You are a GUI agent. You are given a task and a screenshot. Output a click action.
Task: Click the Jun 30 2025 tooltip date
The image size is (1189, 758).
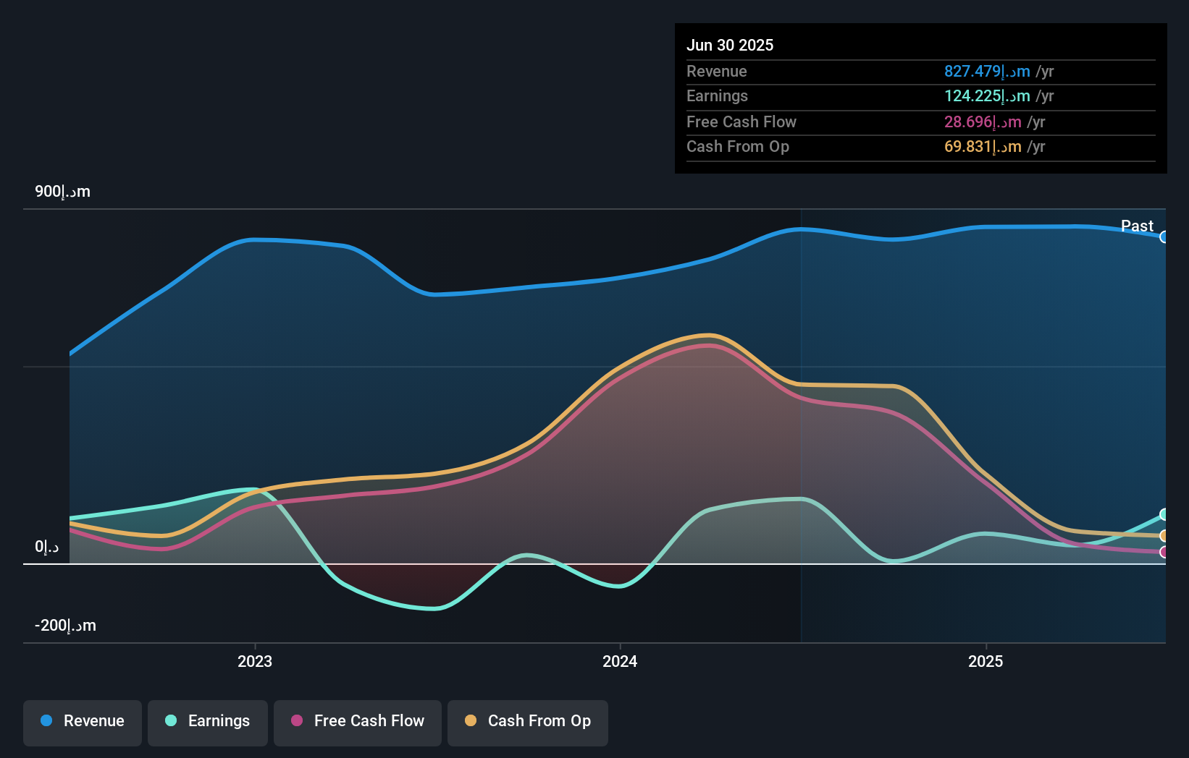730,45
